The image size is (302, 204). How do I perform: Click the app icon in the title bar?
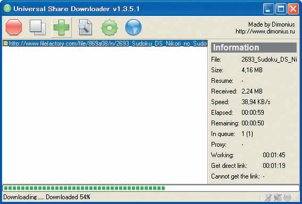tap(7, 8)
